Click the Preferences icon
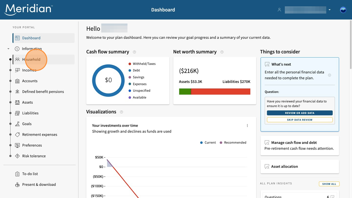352x198 pixels. pyautogui.click(x=17, y=145)
